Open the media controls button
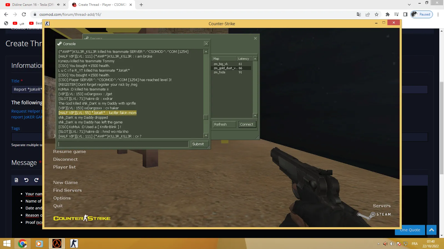This screenshot has width=444, height=249. tap(397, 14)
